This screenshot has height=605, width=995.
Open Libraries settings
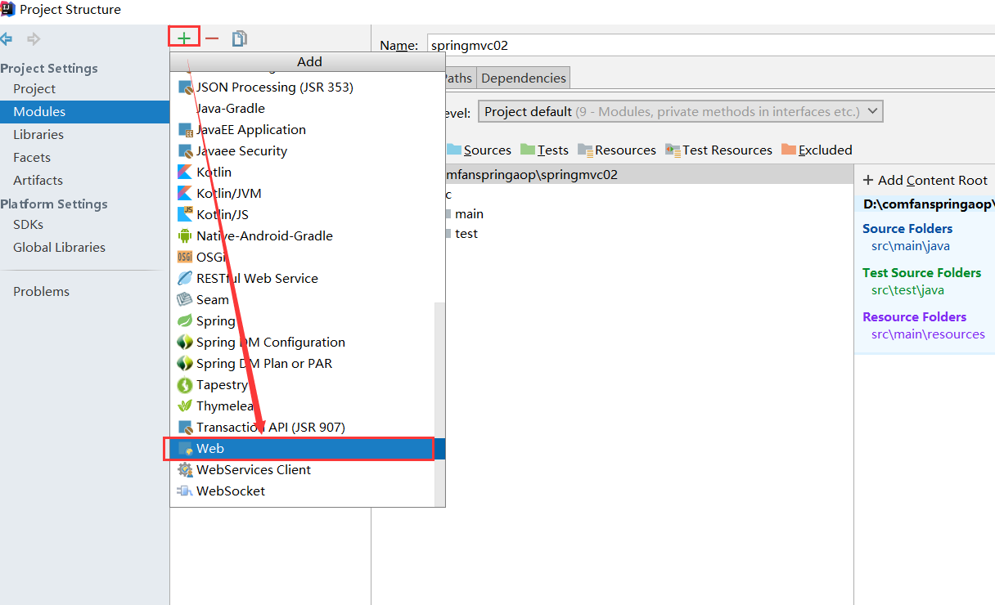pyautogui.click(x=38, y=134)
